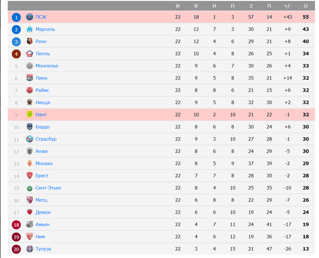Sort table by the О points column
Viewport: 319px width, 258px height.
coord(306,6)
